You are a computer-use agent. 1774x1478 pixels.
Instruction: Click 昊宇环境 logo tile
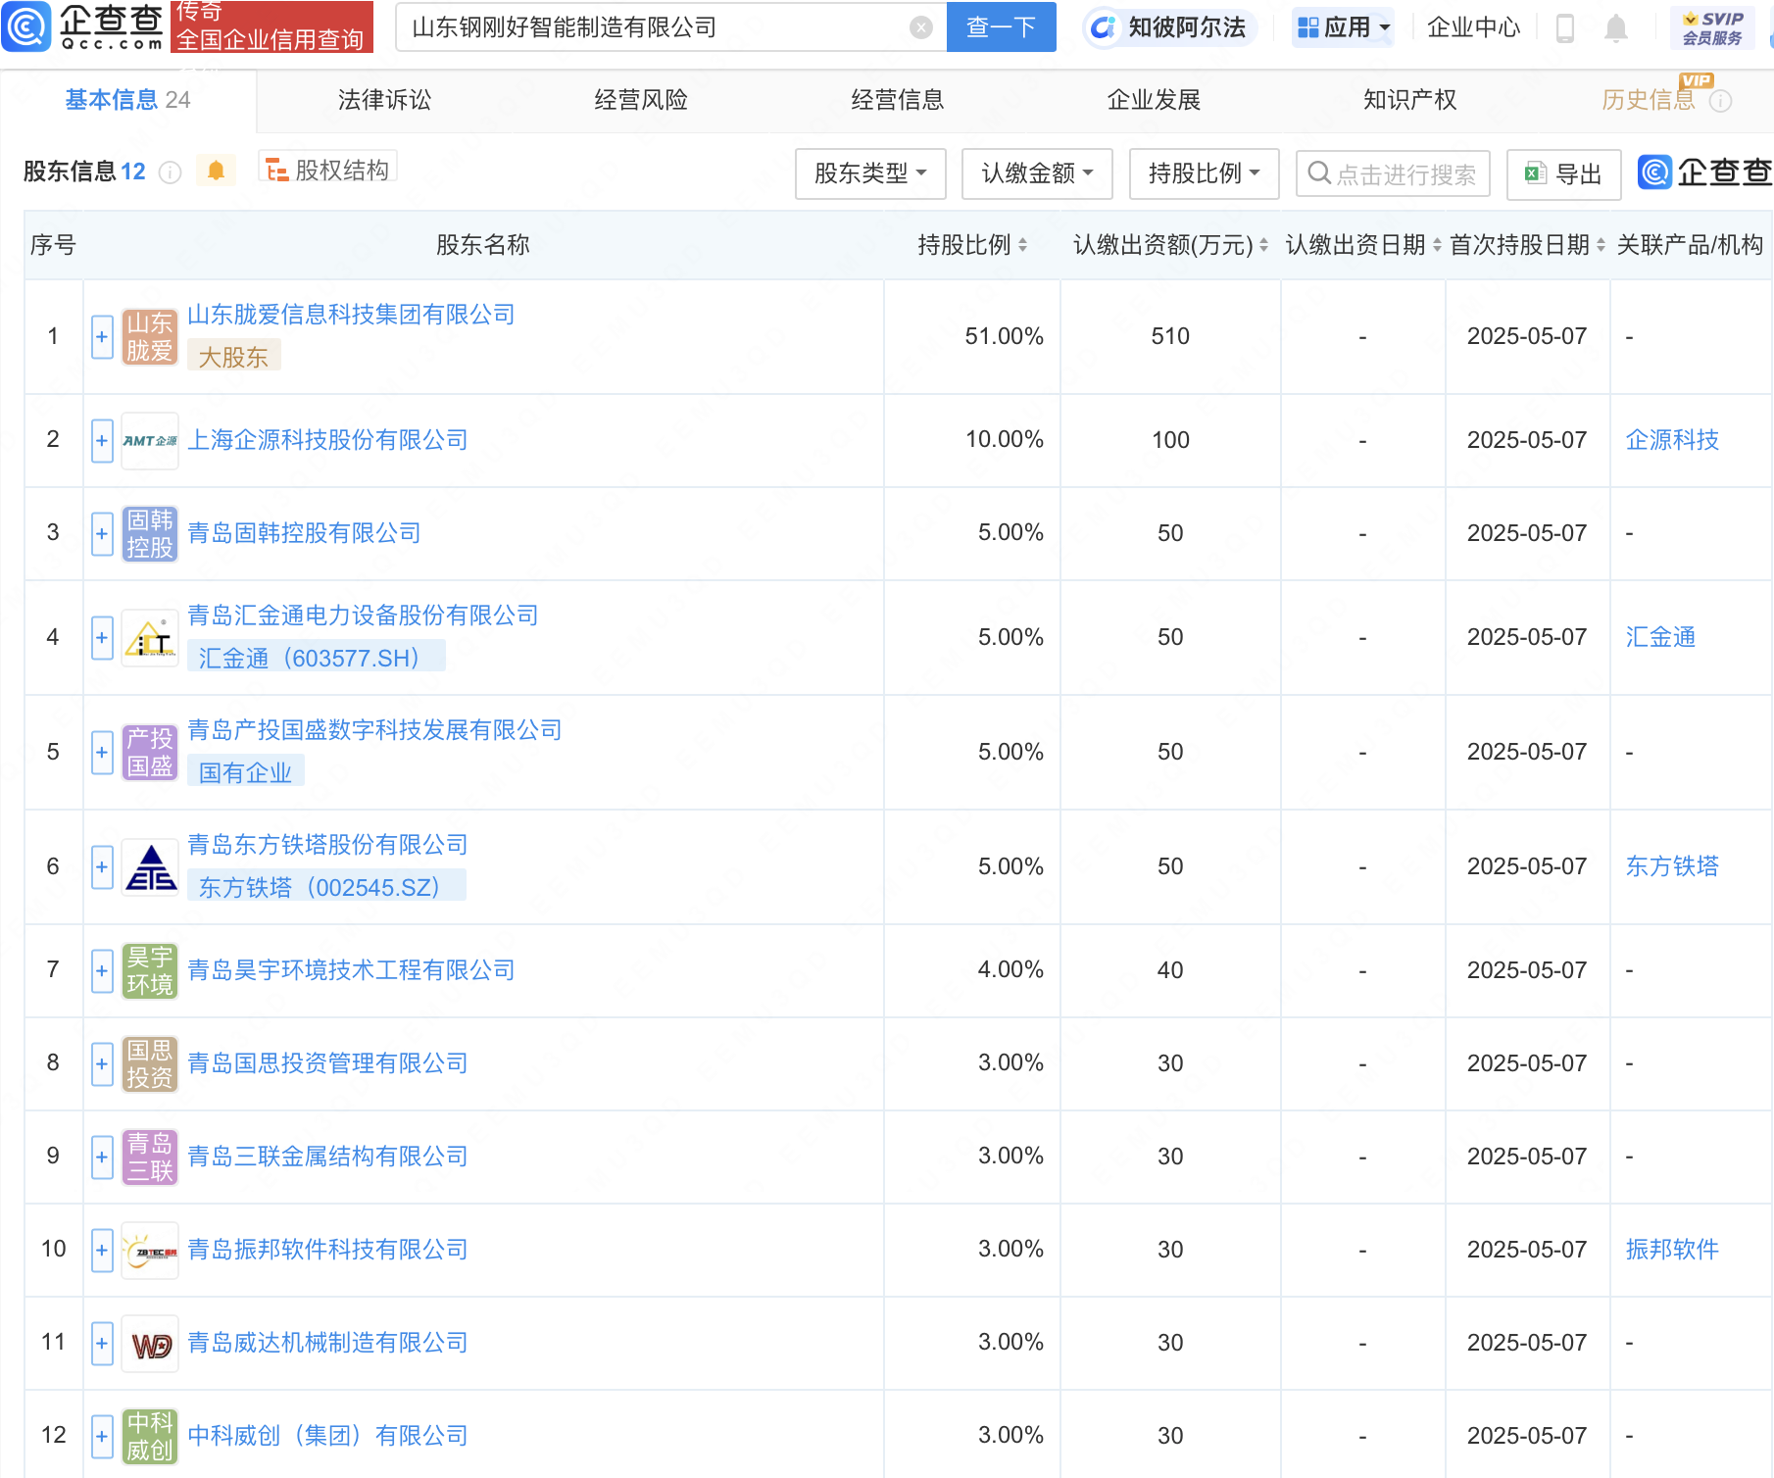coord(150,971)
